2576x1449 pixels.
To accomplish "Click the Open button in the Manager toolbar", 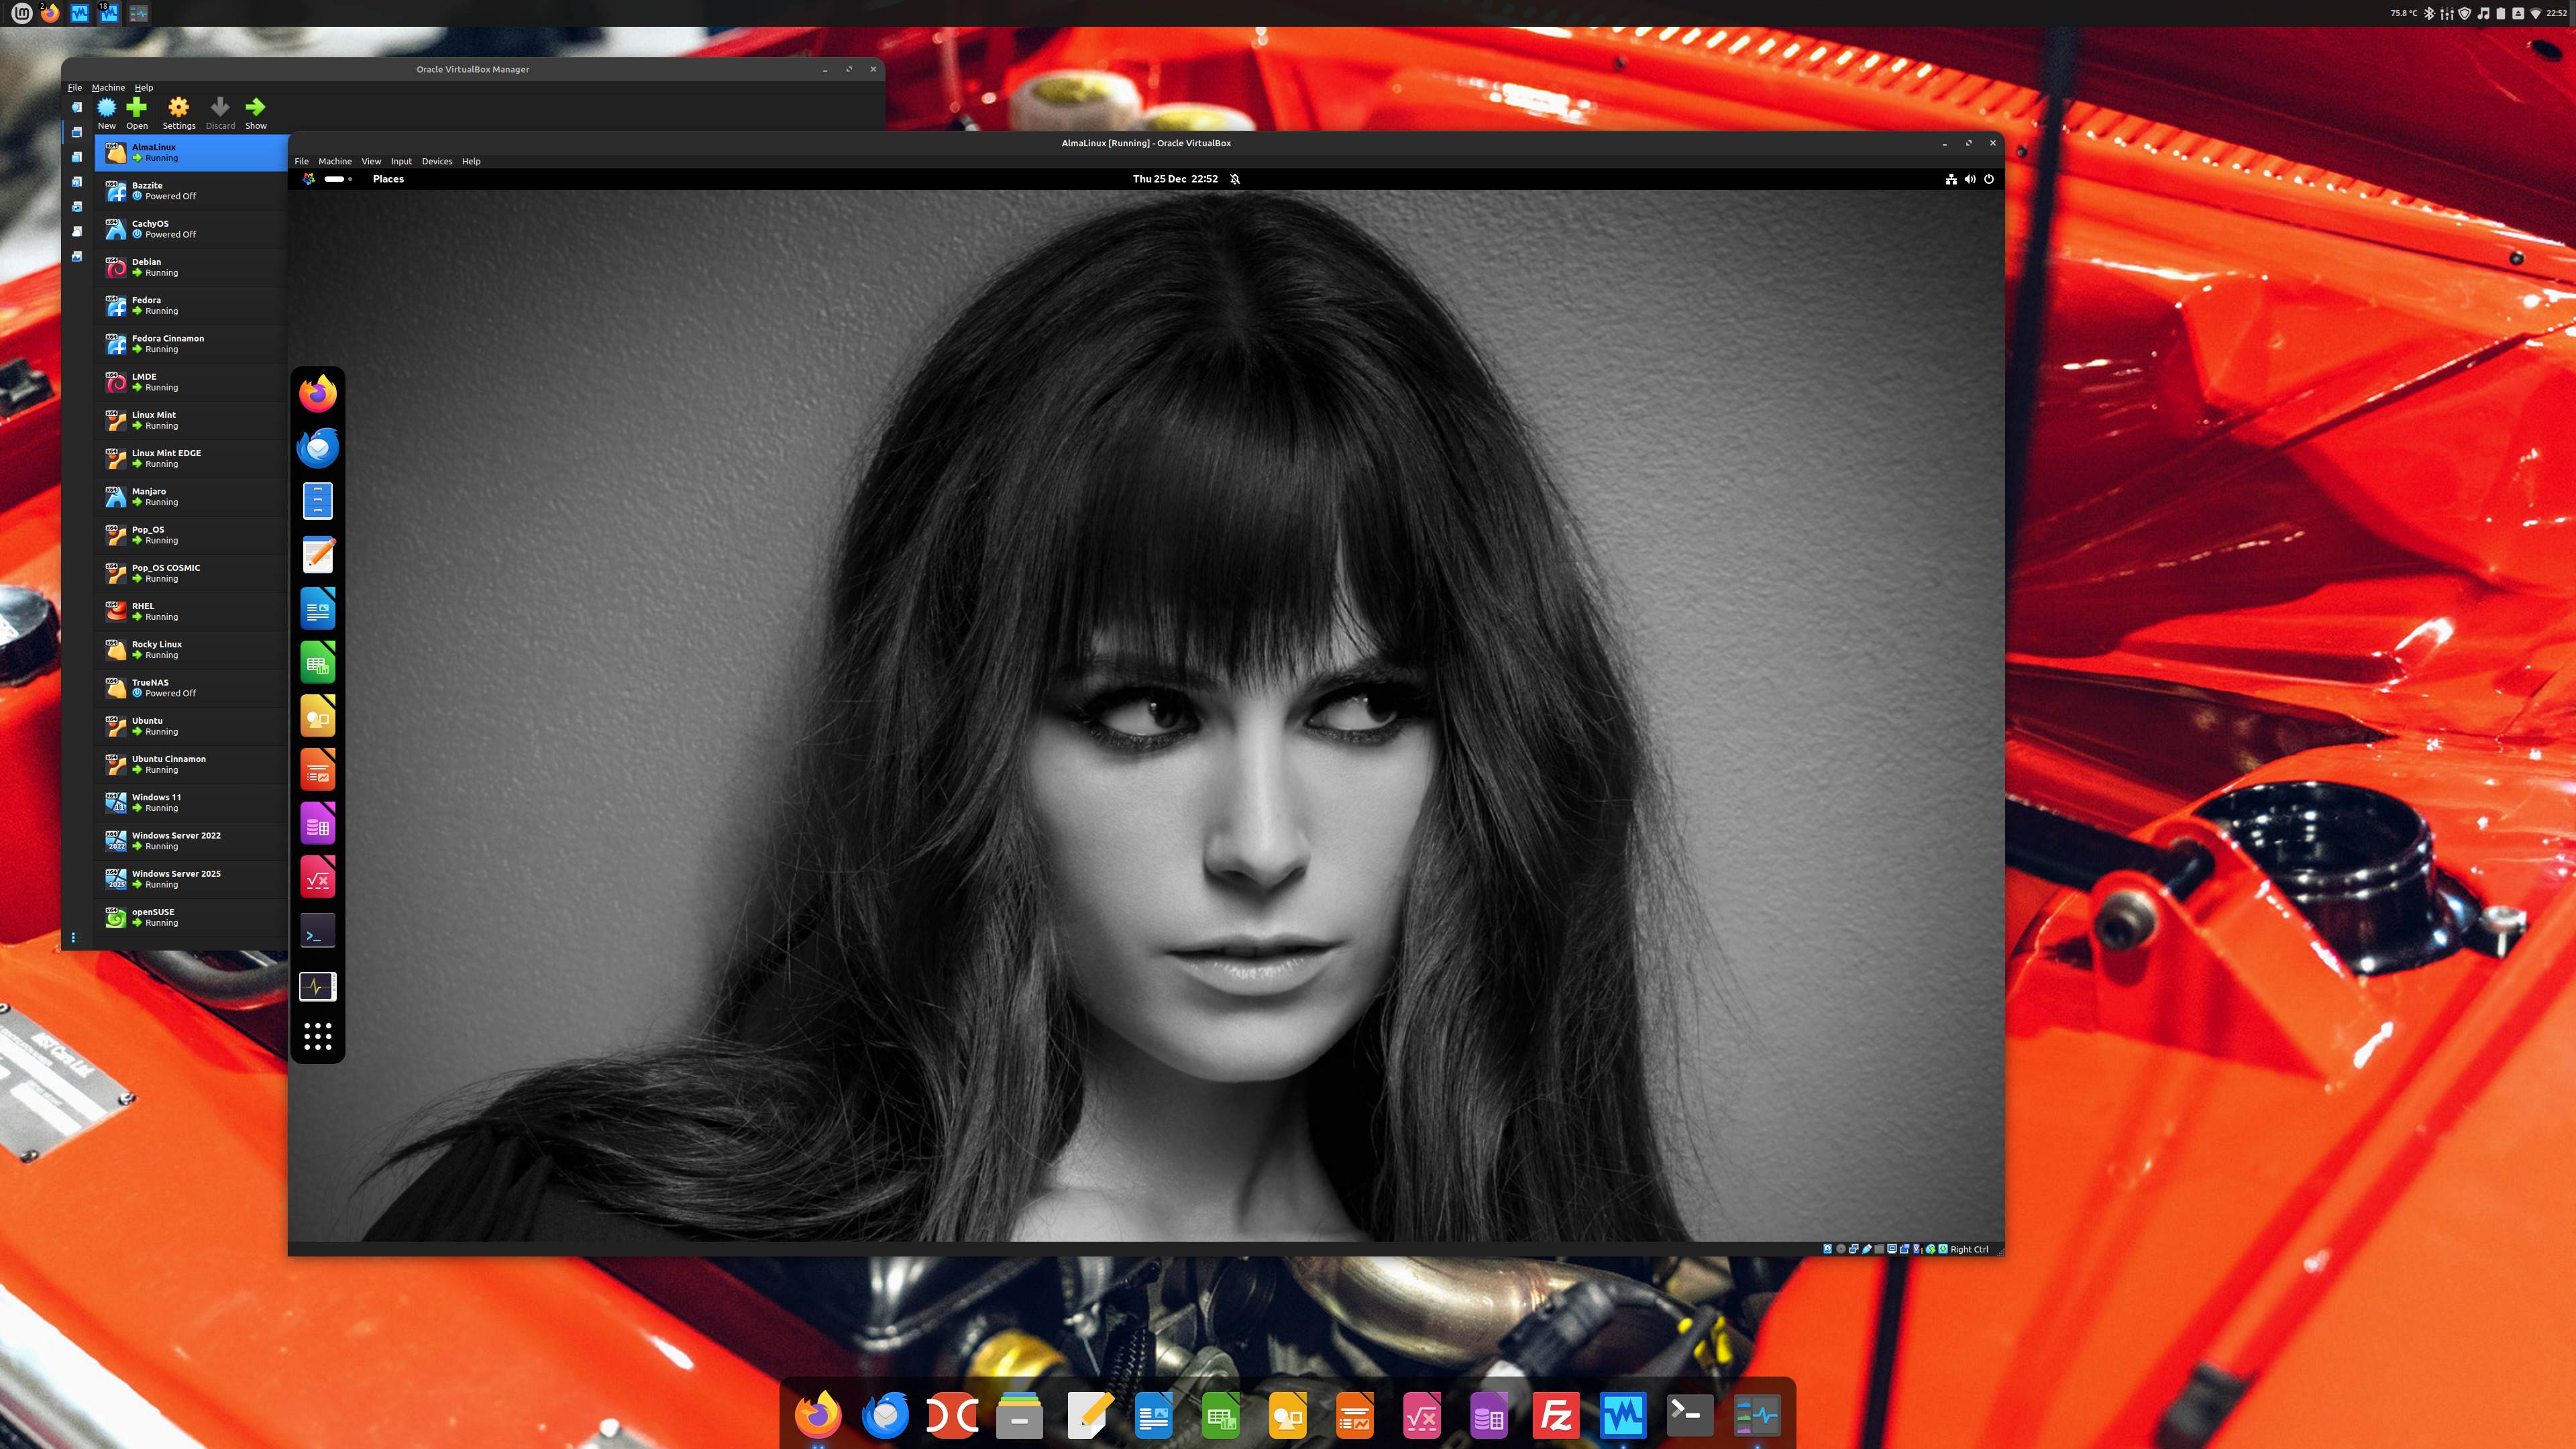I will (137, 107).
